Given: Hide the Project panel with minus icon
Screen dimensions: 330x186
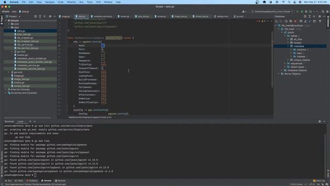Looking at the screenshot, I should point(55,17).
